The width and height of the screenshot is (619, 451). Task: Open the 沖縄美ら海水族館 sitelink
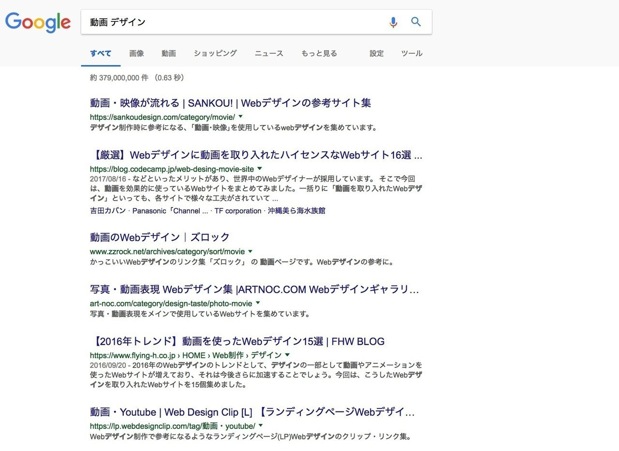coord(296,211)
